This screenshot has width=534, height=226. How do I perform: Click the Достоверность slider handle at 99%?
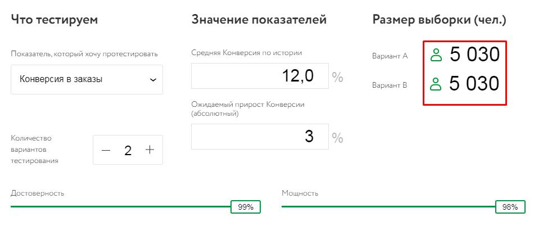click(246, 207)
